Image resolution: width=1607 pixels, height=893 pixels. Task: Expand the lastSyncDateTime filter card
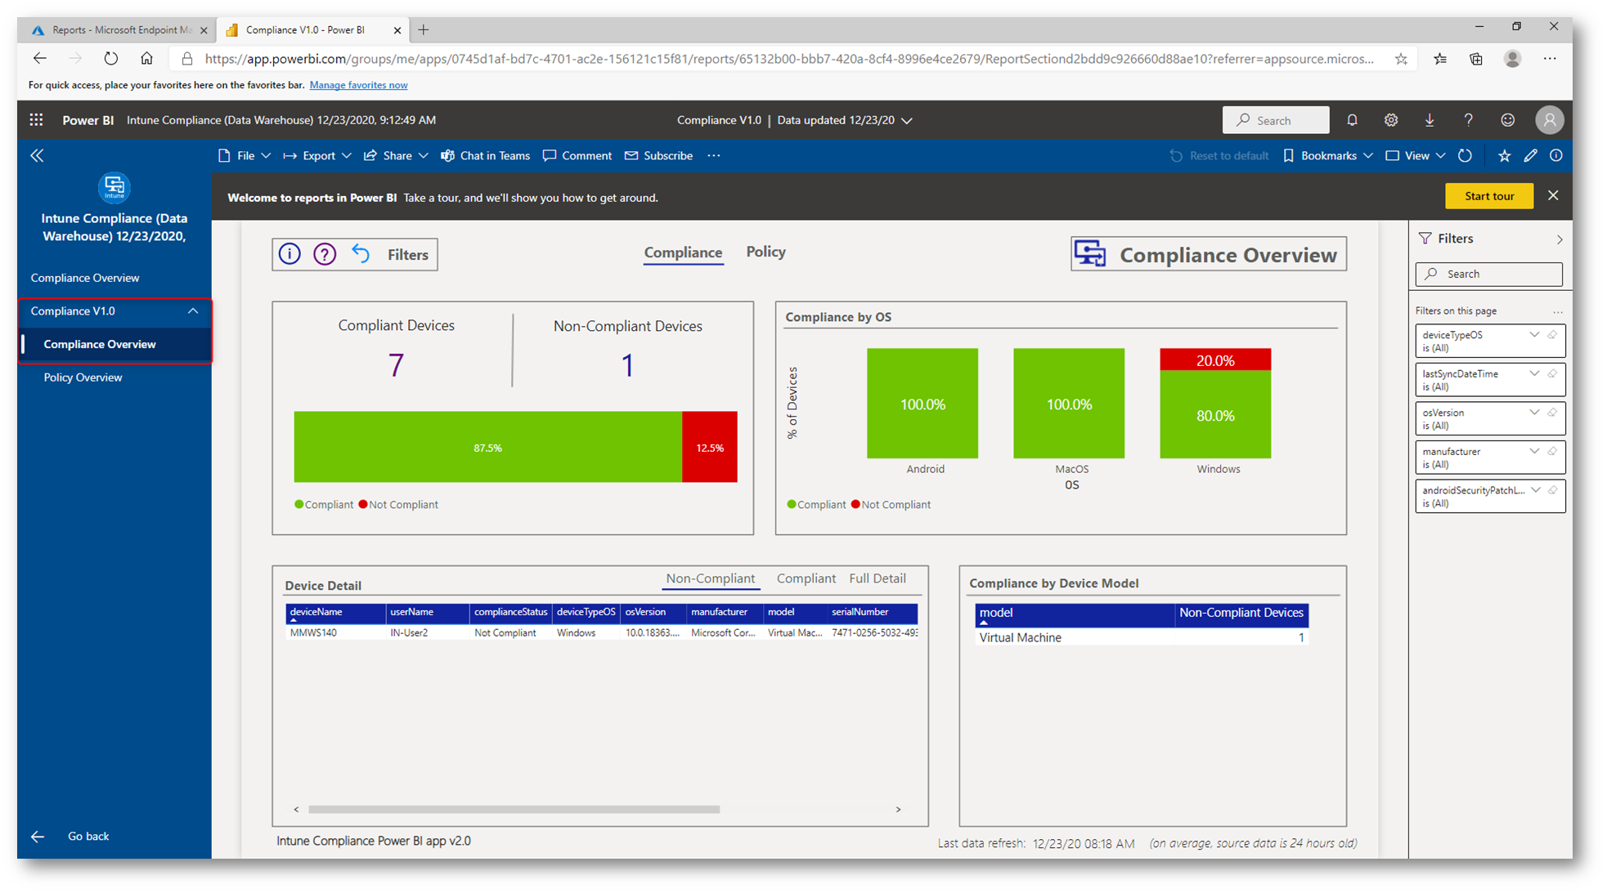coord(1534,373)
